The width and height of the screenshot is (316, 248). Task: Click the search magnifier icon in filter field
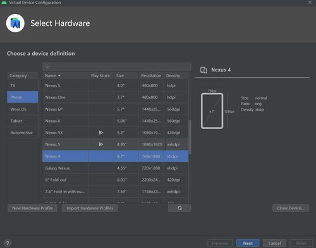pyautogui.click(x=47, y=66)
